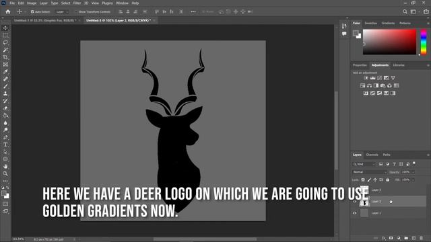431x242 pixels.
Task: Click the Share icon at top right
Action: [x=426, y=11]
